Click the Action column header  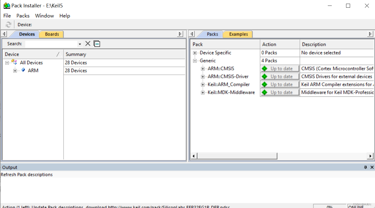point(280,44)
